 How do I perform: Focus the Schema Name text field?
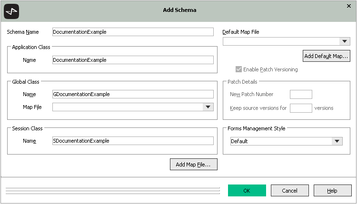[x=133, y=32]
